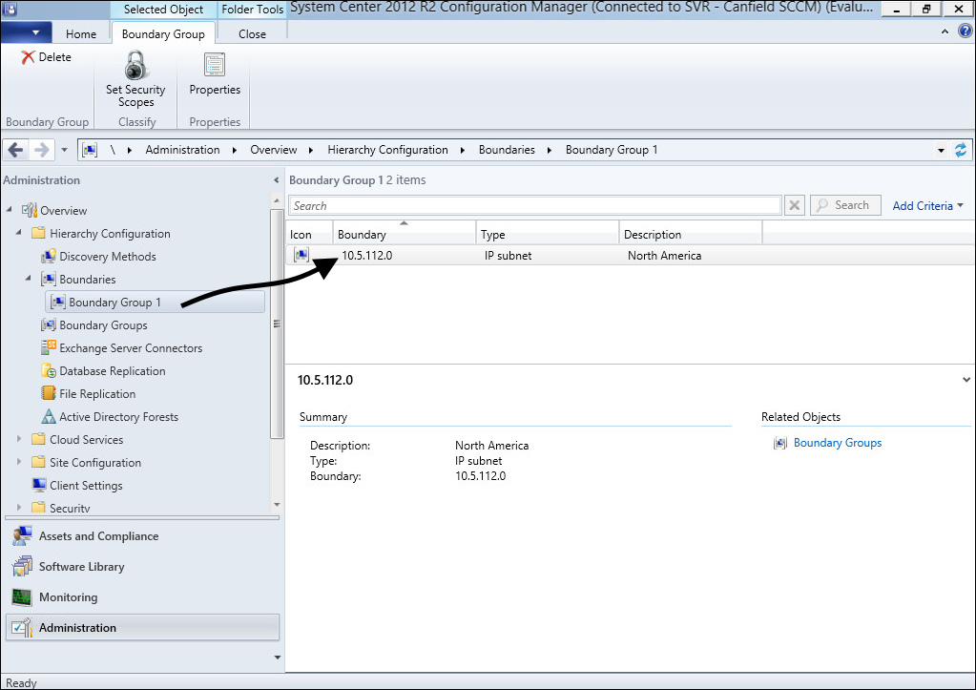Open Add Criteria dropdown
The image size is (976, 690).
click(928, 205)
